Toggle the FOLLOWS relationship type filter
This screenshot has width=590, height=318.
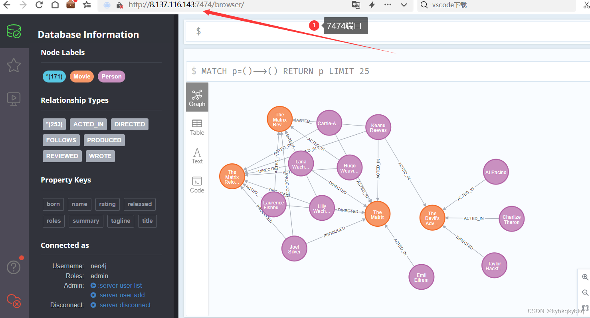tap(61, 140)
